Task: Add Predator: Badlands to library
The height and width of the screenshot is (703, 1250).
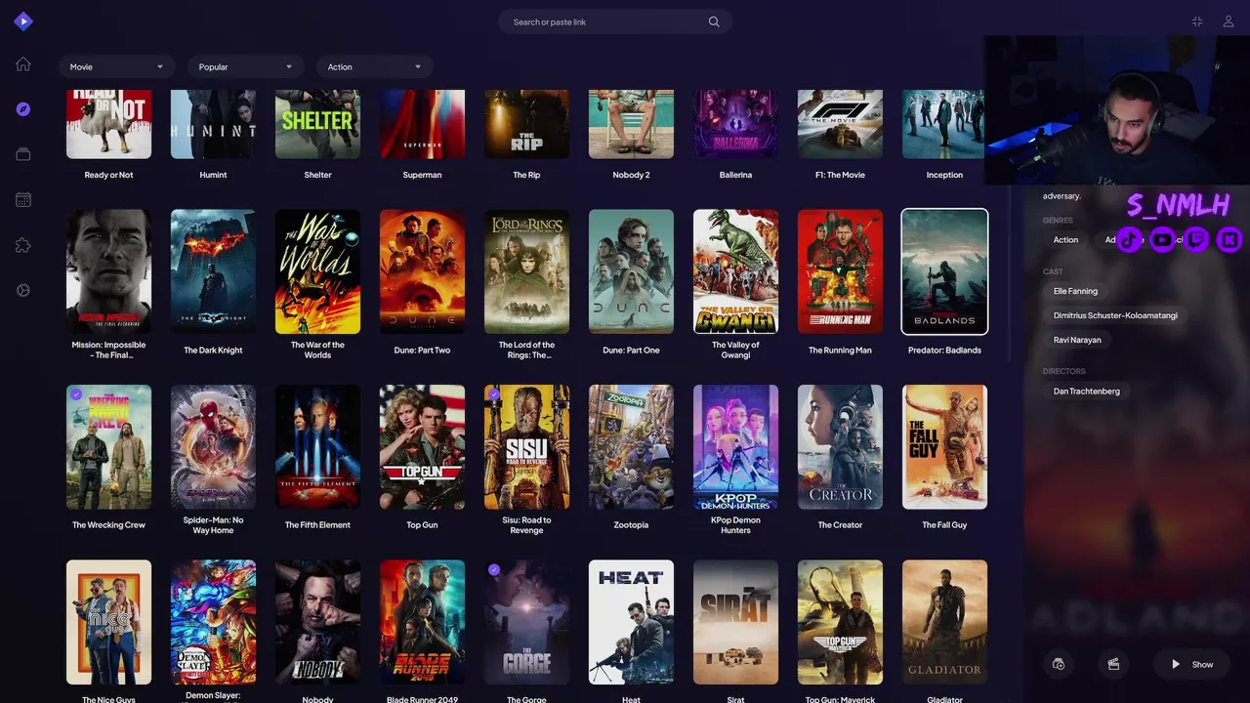Action: 1059,664
